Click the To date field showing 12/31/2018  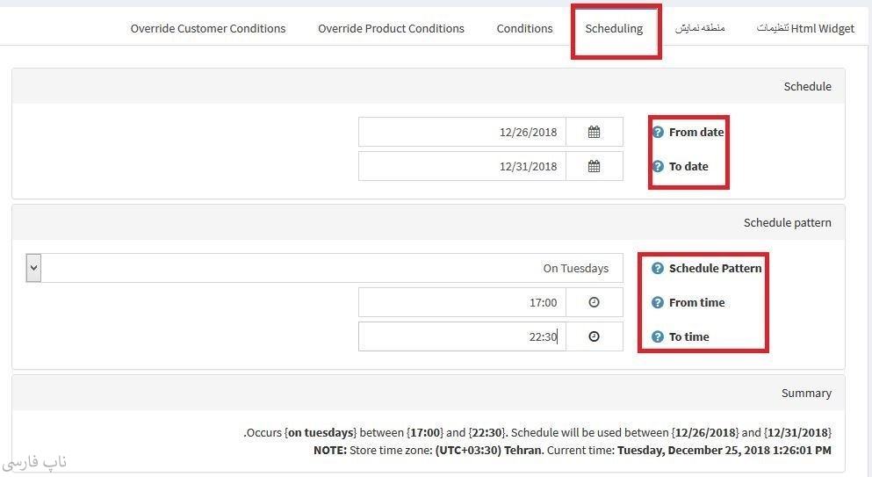(x=463, y=166)
